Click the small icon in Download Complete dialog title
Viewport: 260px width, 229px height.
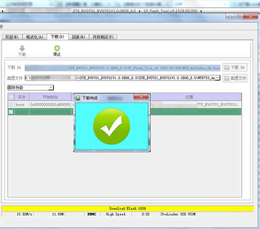78,98
